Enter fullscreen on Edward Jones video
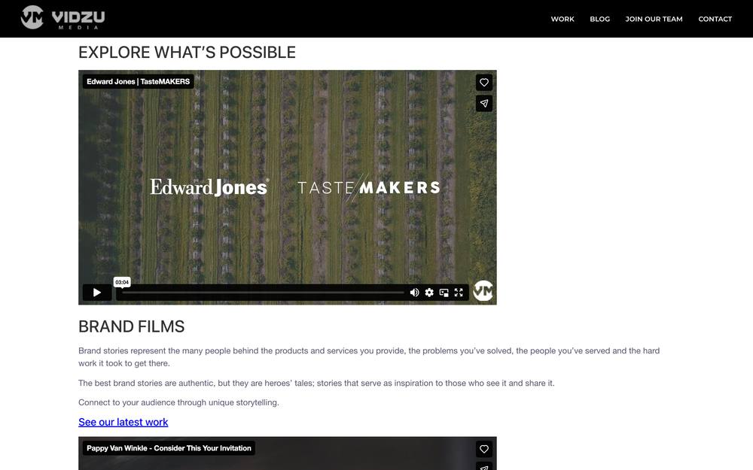This screenshot has height=470, width=753. pyautogui.click(x=459, y=293)
